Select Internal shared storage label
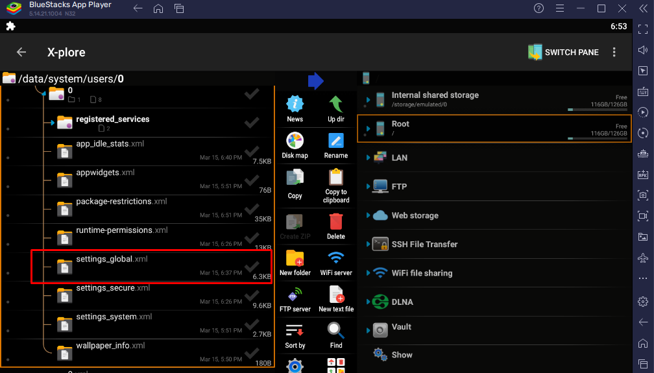The height and width of the screenshot is (373, 654). coord(435,95)
